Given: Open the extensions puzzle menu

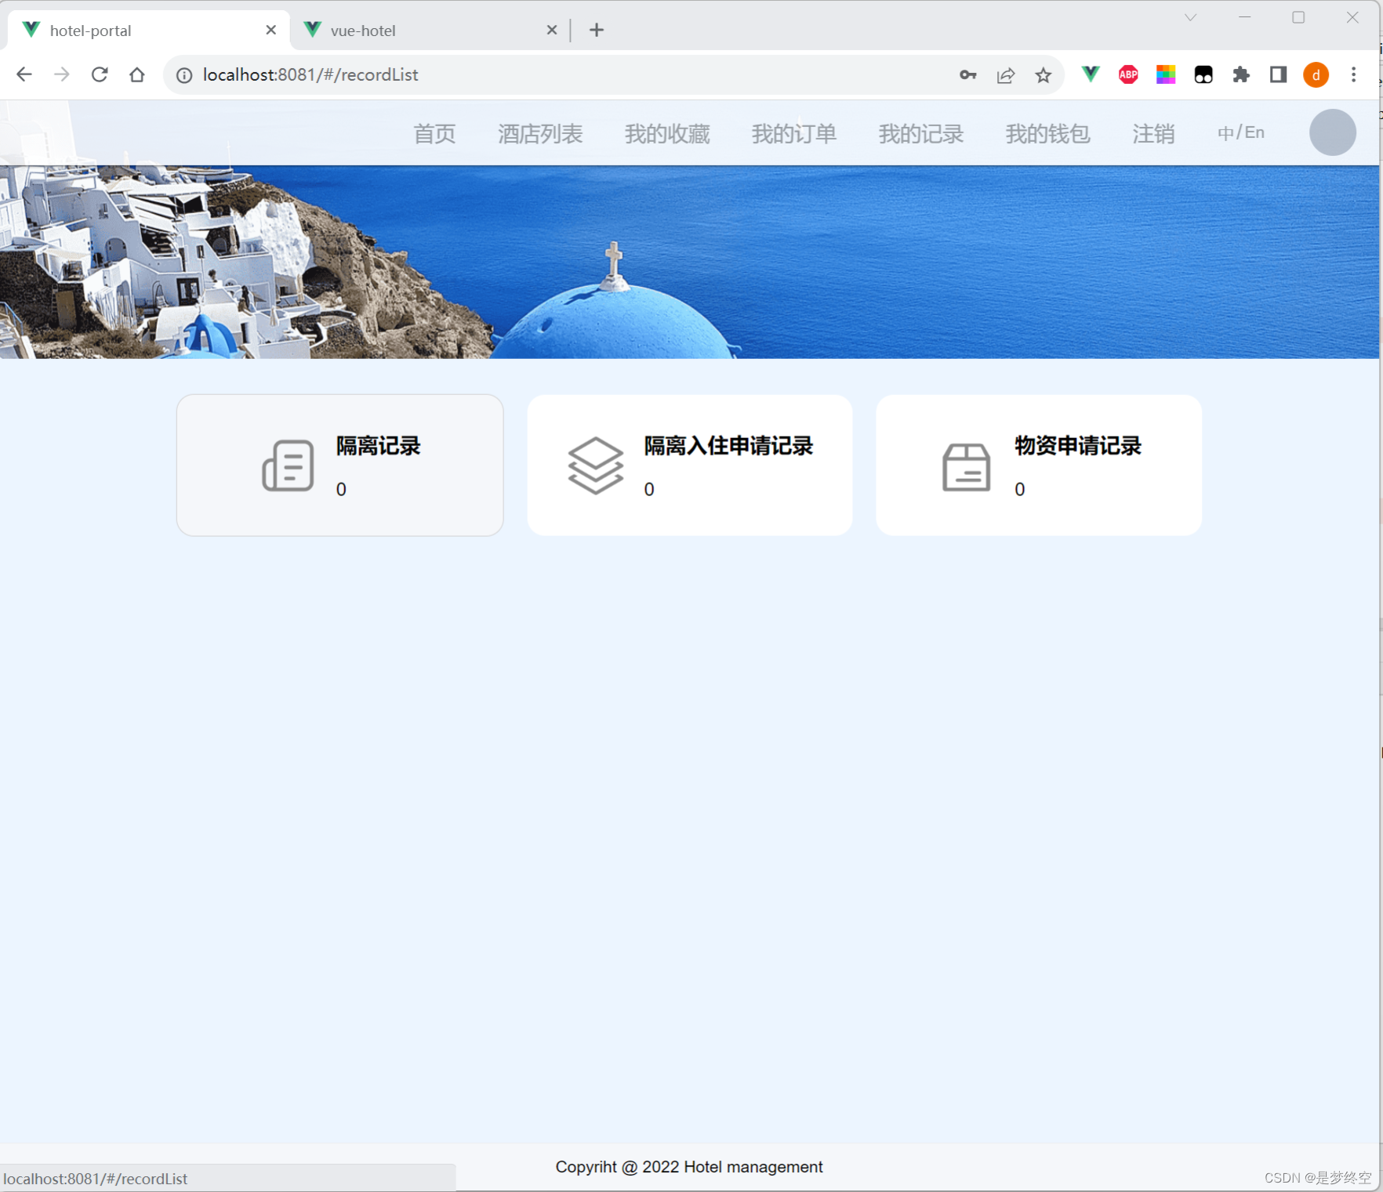Looking at the screenshot, I should (x=1241, y=74).
